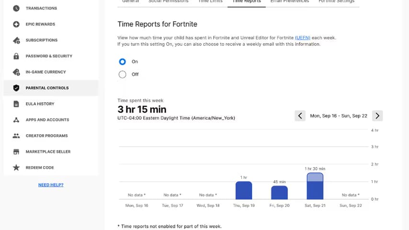Click the 'Mon, Sep 16' axis label
This screenshot has width=409, height=230.
(136, 206)
